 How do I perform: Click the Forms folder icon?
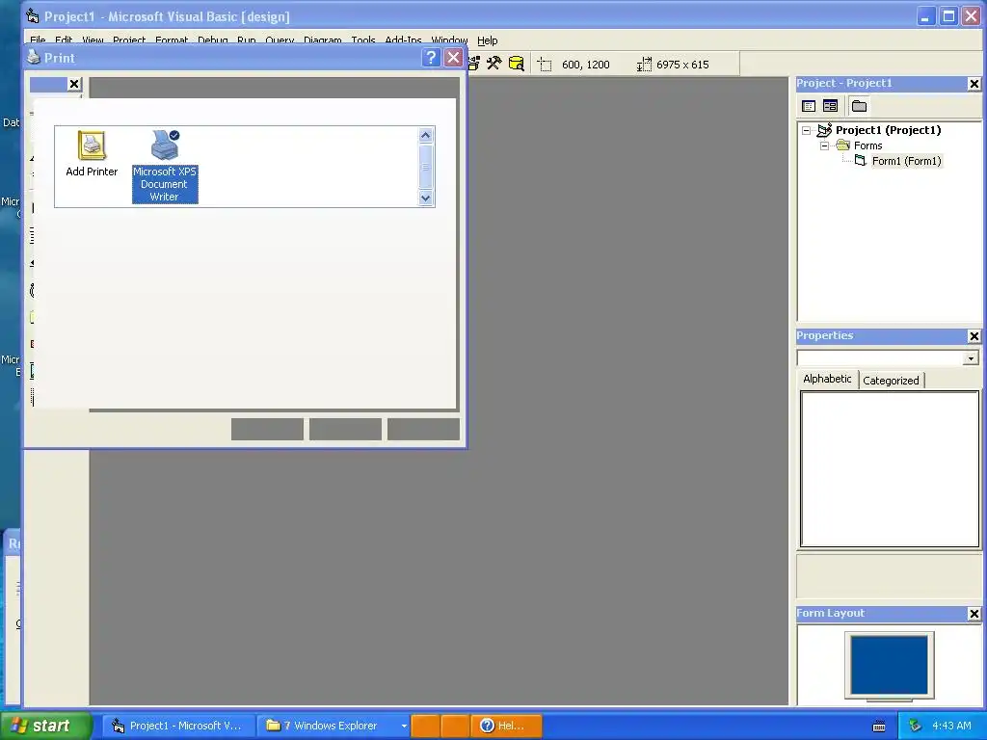point(843,145)
